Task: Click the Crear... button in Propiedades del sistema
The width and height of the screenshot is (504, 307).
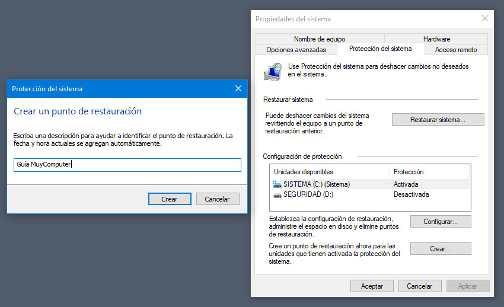Action: (441, 249)
